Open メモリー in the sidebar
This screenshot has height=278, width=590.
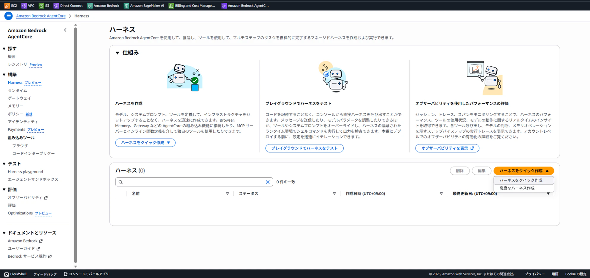point(15,106)
